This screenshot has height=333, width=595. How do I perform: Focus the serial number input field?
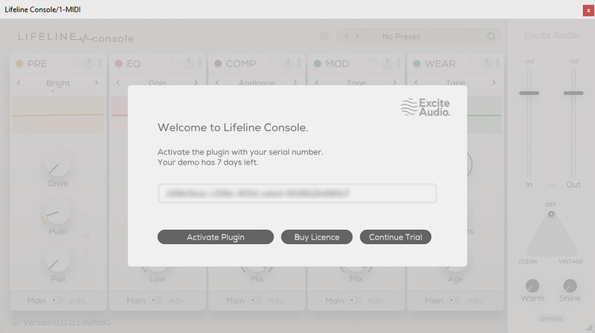pyautogui.click(x=297, y=194)
